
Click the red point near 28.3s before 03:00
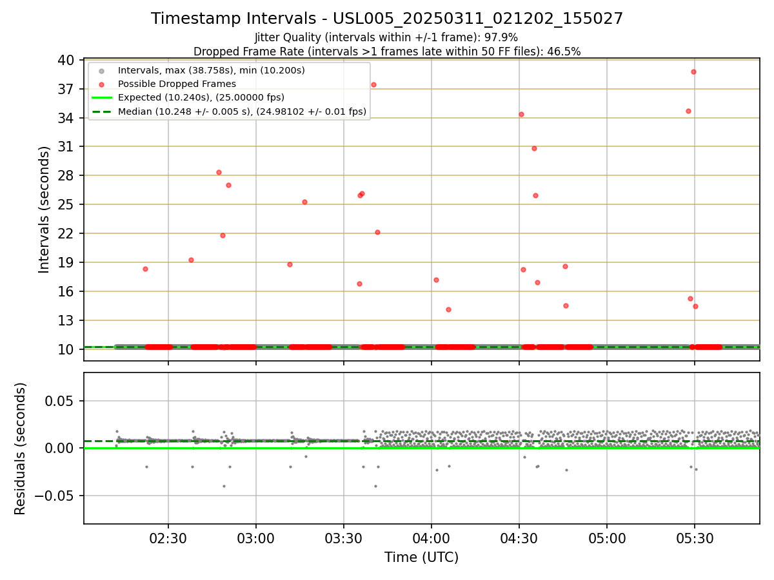[219, 172]
